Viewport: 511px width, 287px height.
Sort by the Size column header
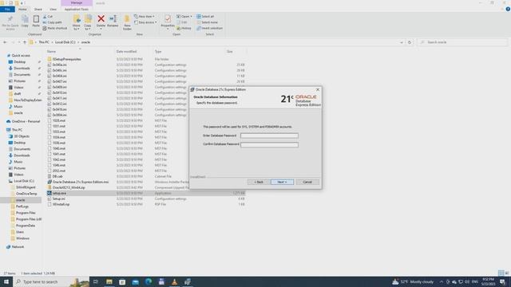[230, 51]
